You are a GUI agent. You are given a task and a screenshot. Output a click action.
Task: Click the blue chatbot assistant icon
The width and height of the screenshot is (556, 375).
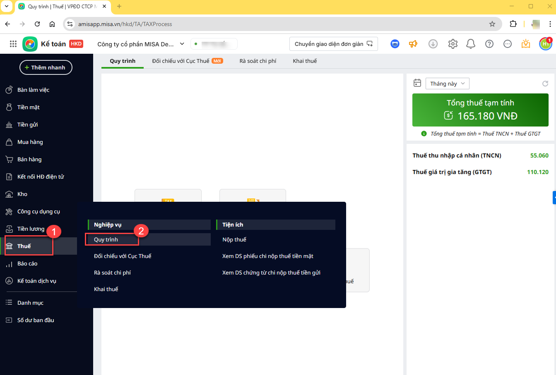coord(395,44)
